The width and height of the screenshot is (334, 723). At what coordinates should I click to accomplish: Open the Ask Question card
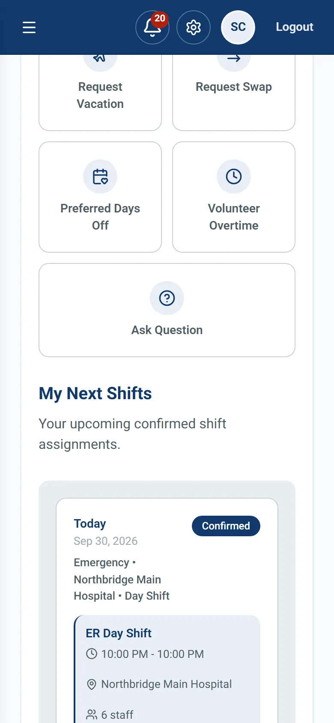167,310
